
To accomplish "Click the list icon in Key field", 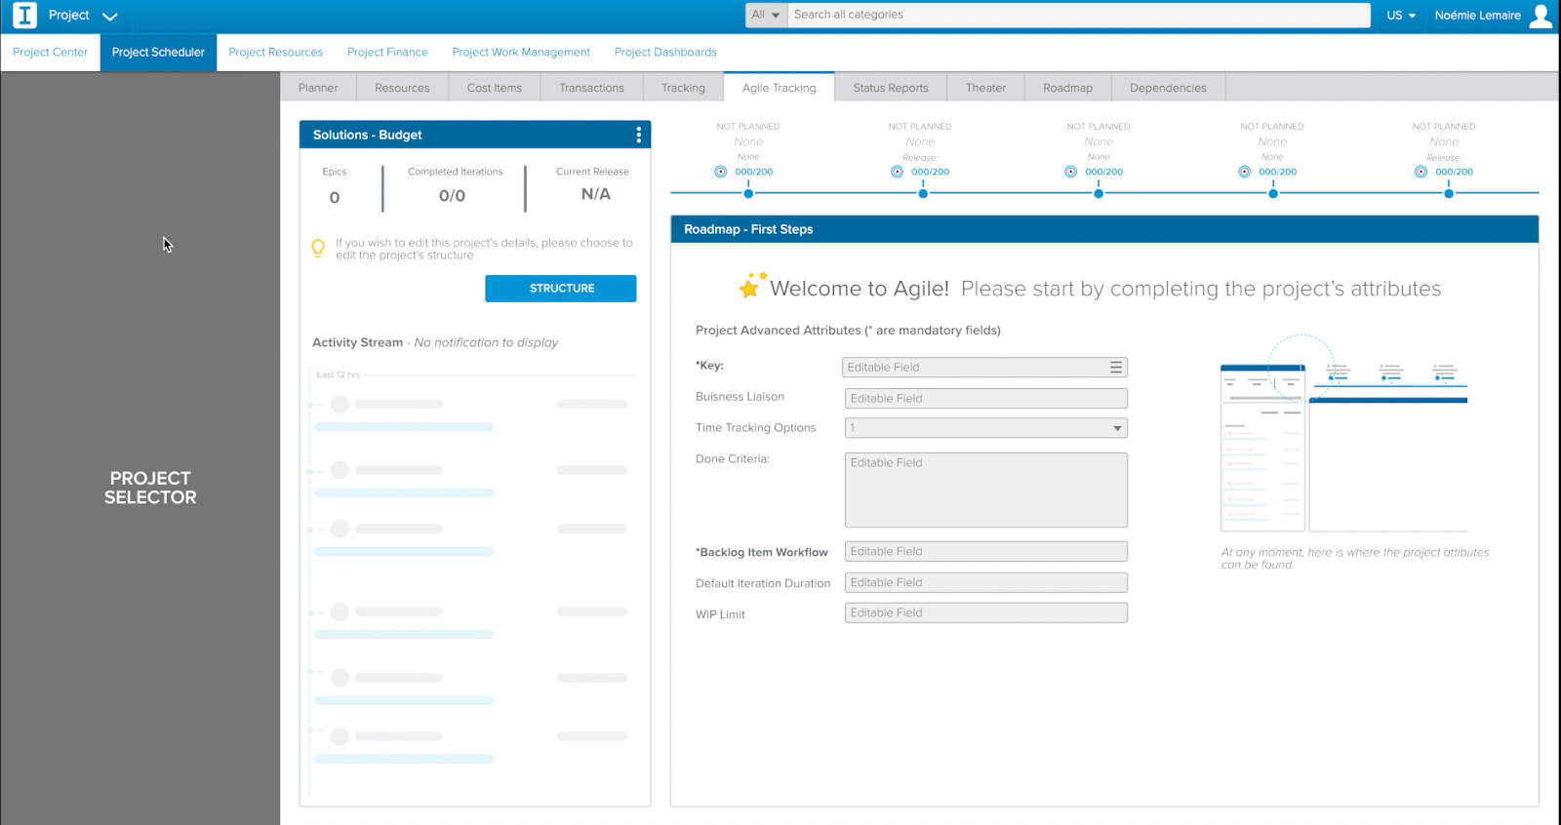I will (x=1115, y=368).
